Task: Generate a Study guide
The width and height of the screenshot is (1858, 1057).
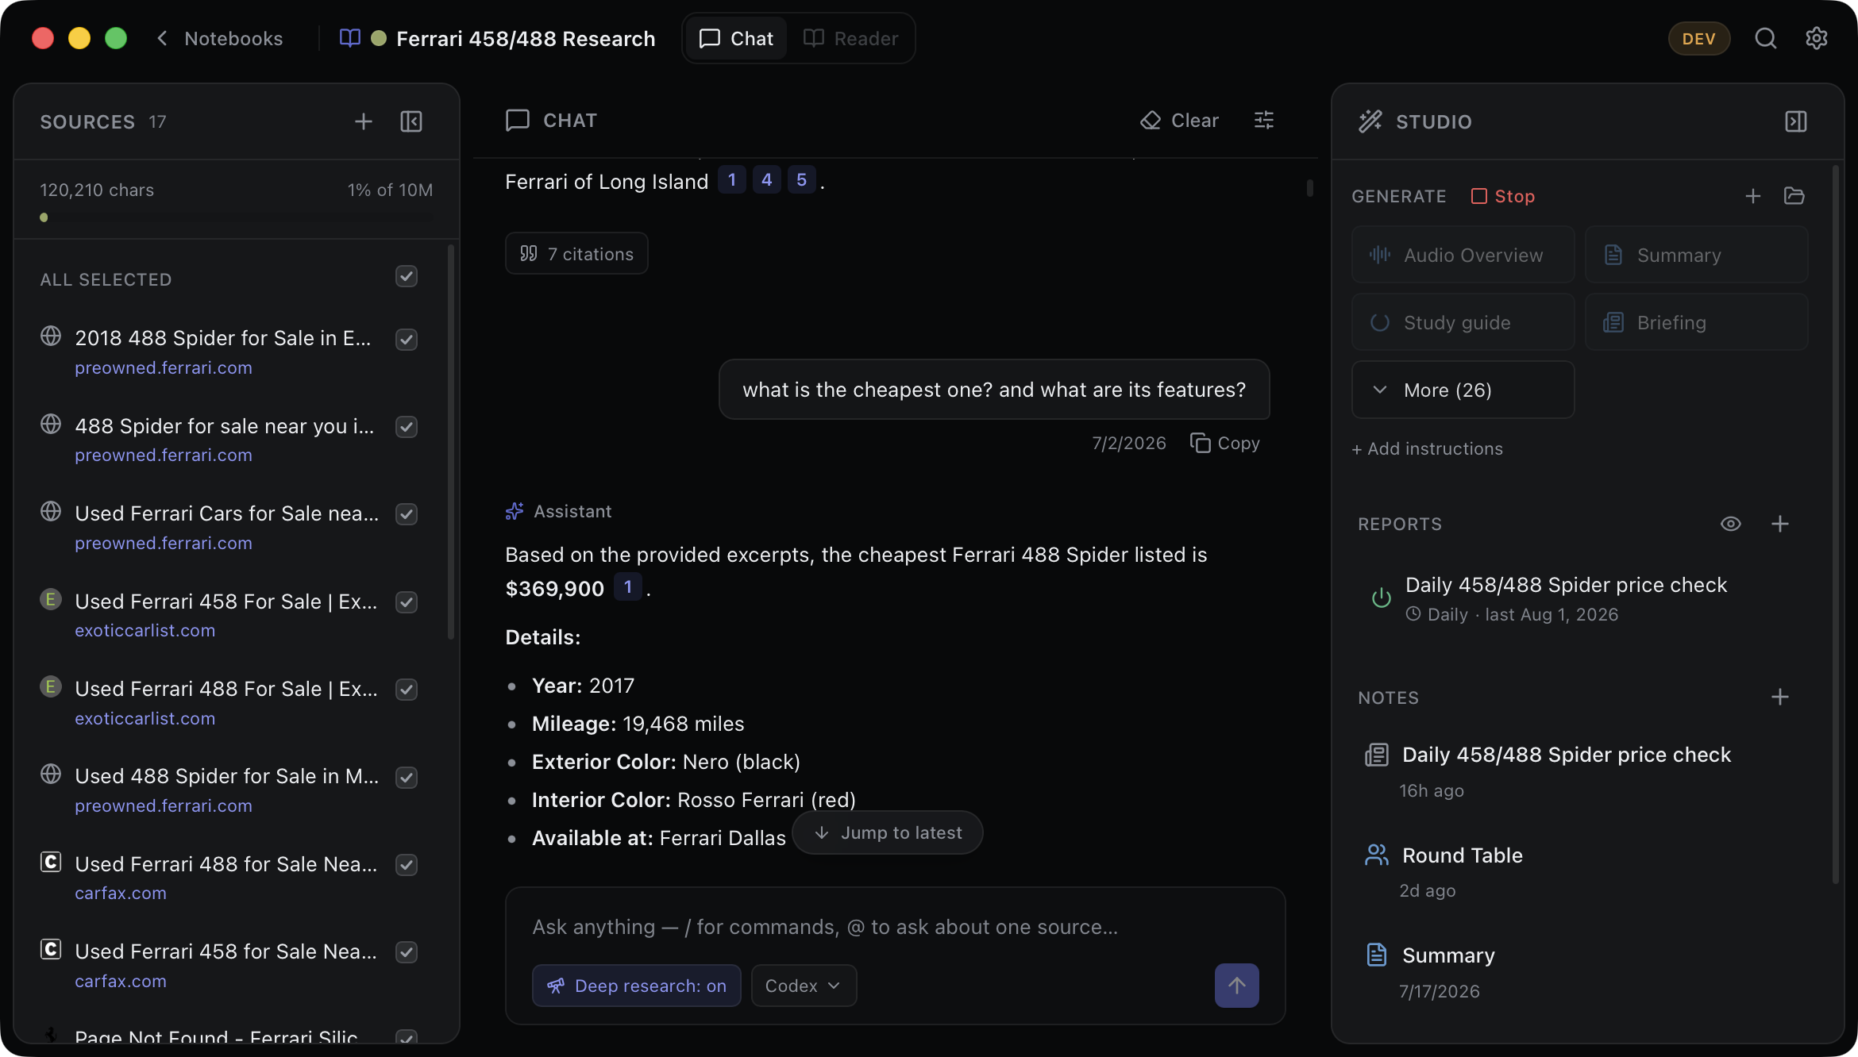Action: pos(1463,322)
